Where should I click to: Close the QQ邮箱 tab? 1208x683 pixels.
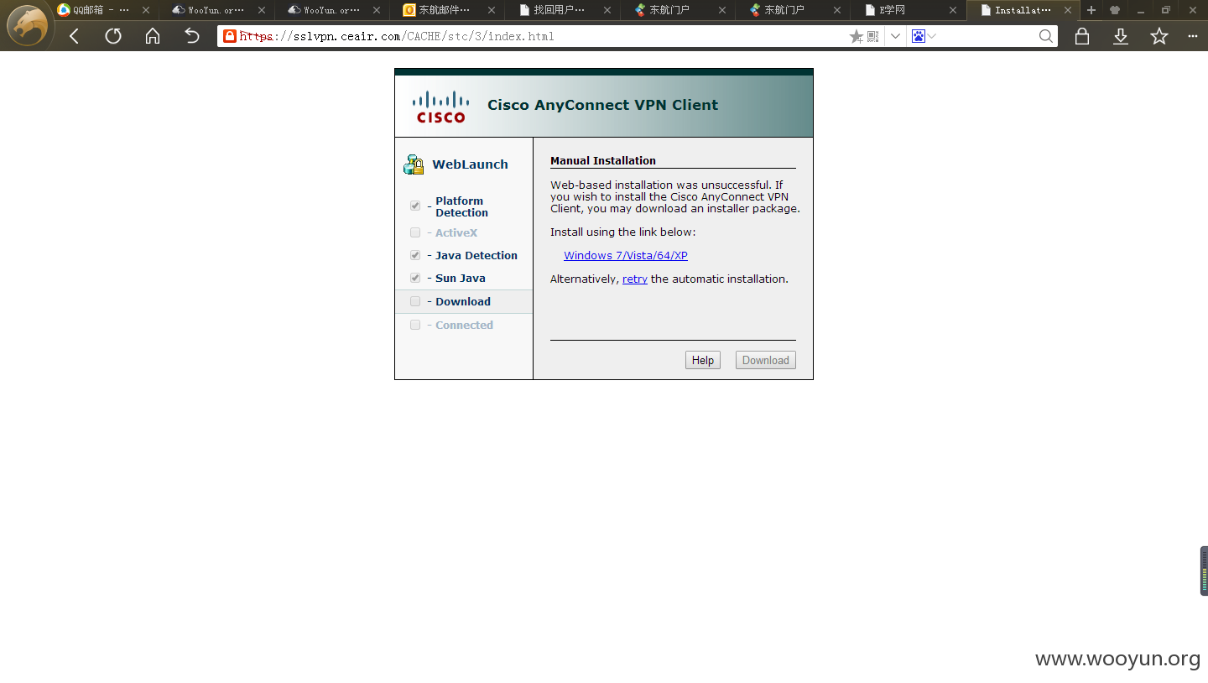click(x=146, y=10)
